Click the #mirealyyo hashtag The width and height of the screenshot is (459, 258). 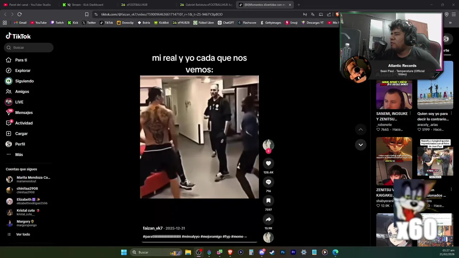(x=190, y=236)
